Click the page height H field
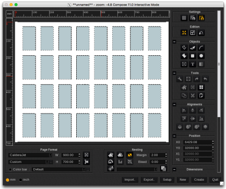Screen dimensions: 226x189 pyautogui.click(x=70, y=162)
